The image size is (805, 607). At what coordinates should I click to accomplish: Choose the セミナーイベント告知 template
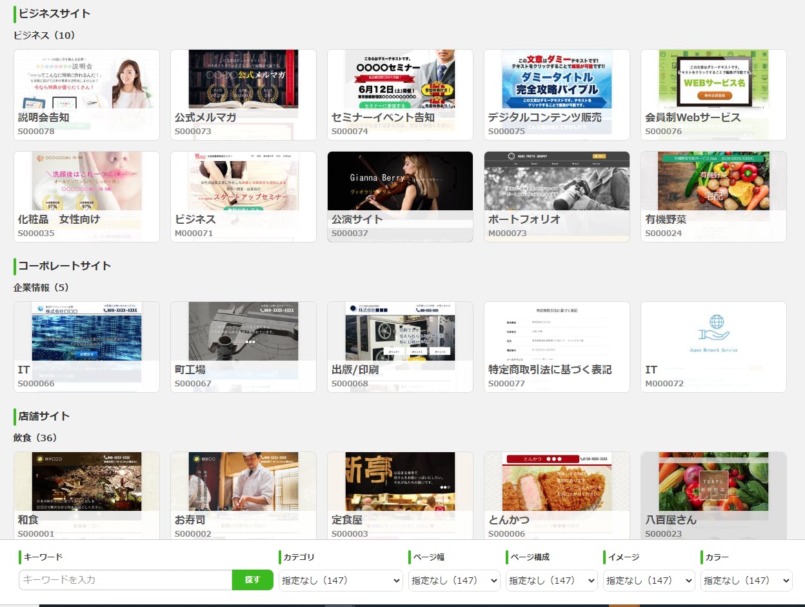(x=400, y=94)
